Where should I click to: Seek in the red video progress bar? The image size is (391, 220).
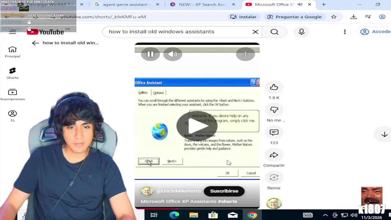[197, 209]
